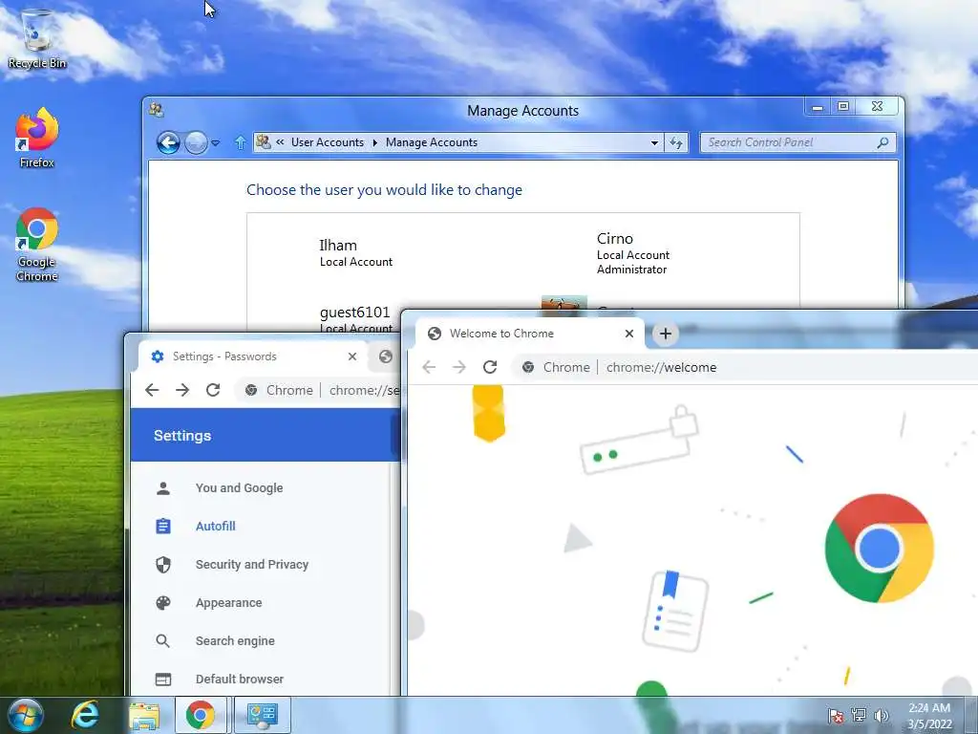Open a new tab in Welcome window

click(x=666, y=334)
